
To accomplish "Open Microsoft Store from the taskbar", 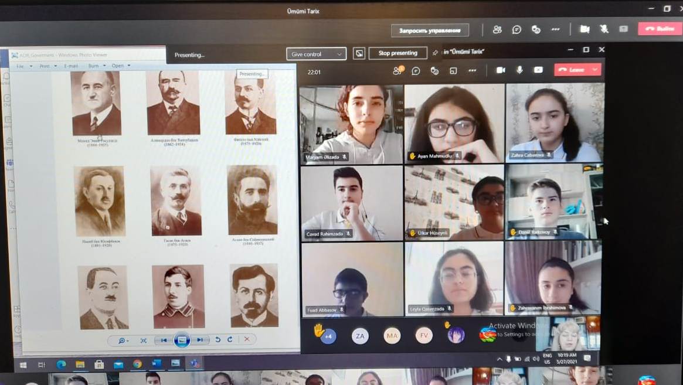I will click(x=99, y=364).
